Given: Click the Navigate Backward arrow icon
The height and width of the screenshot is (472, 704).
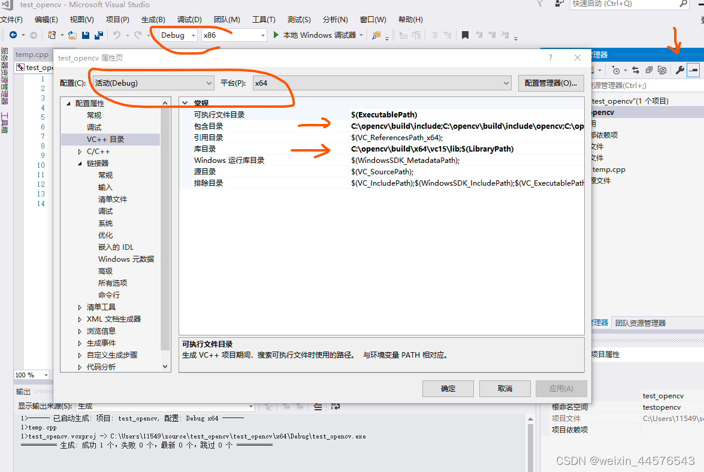Looking at the screenshot, I should pyautogui.click(x=13, y=35).
